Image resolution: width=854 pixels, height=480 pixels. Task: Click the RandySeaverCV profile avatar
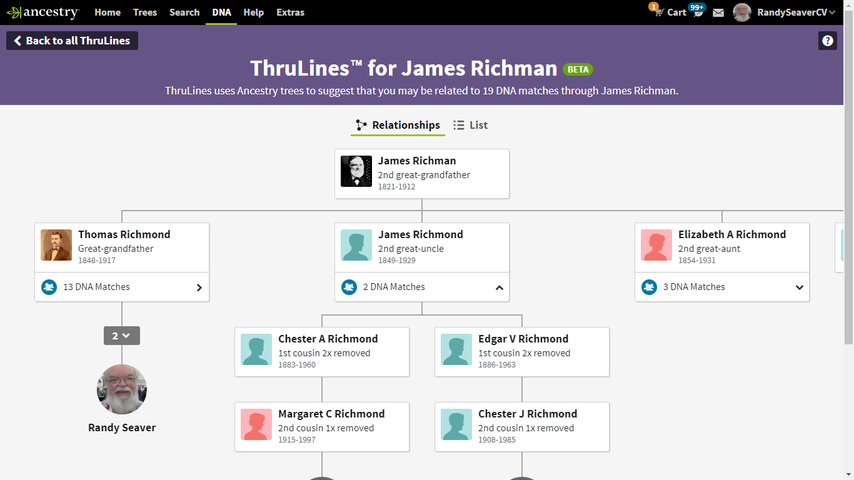(742, 12)
